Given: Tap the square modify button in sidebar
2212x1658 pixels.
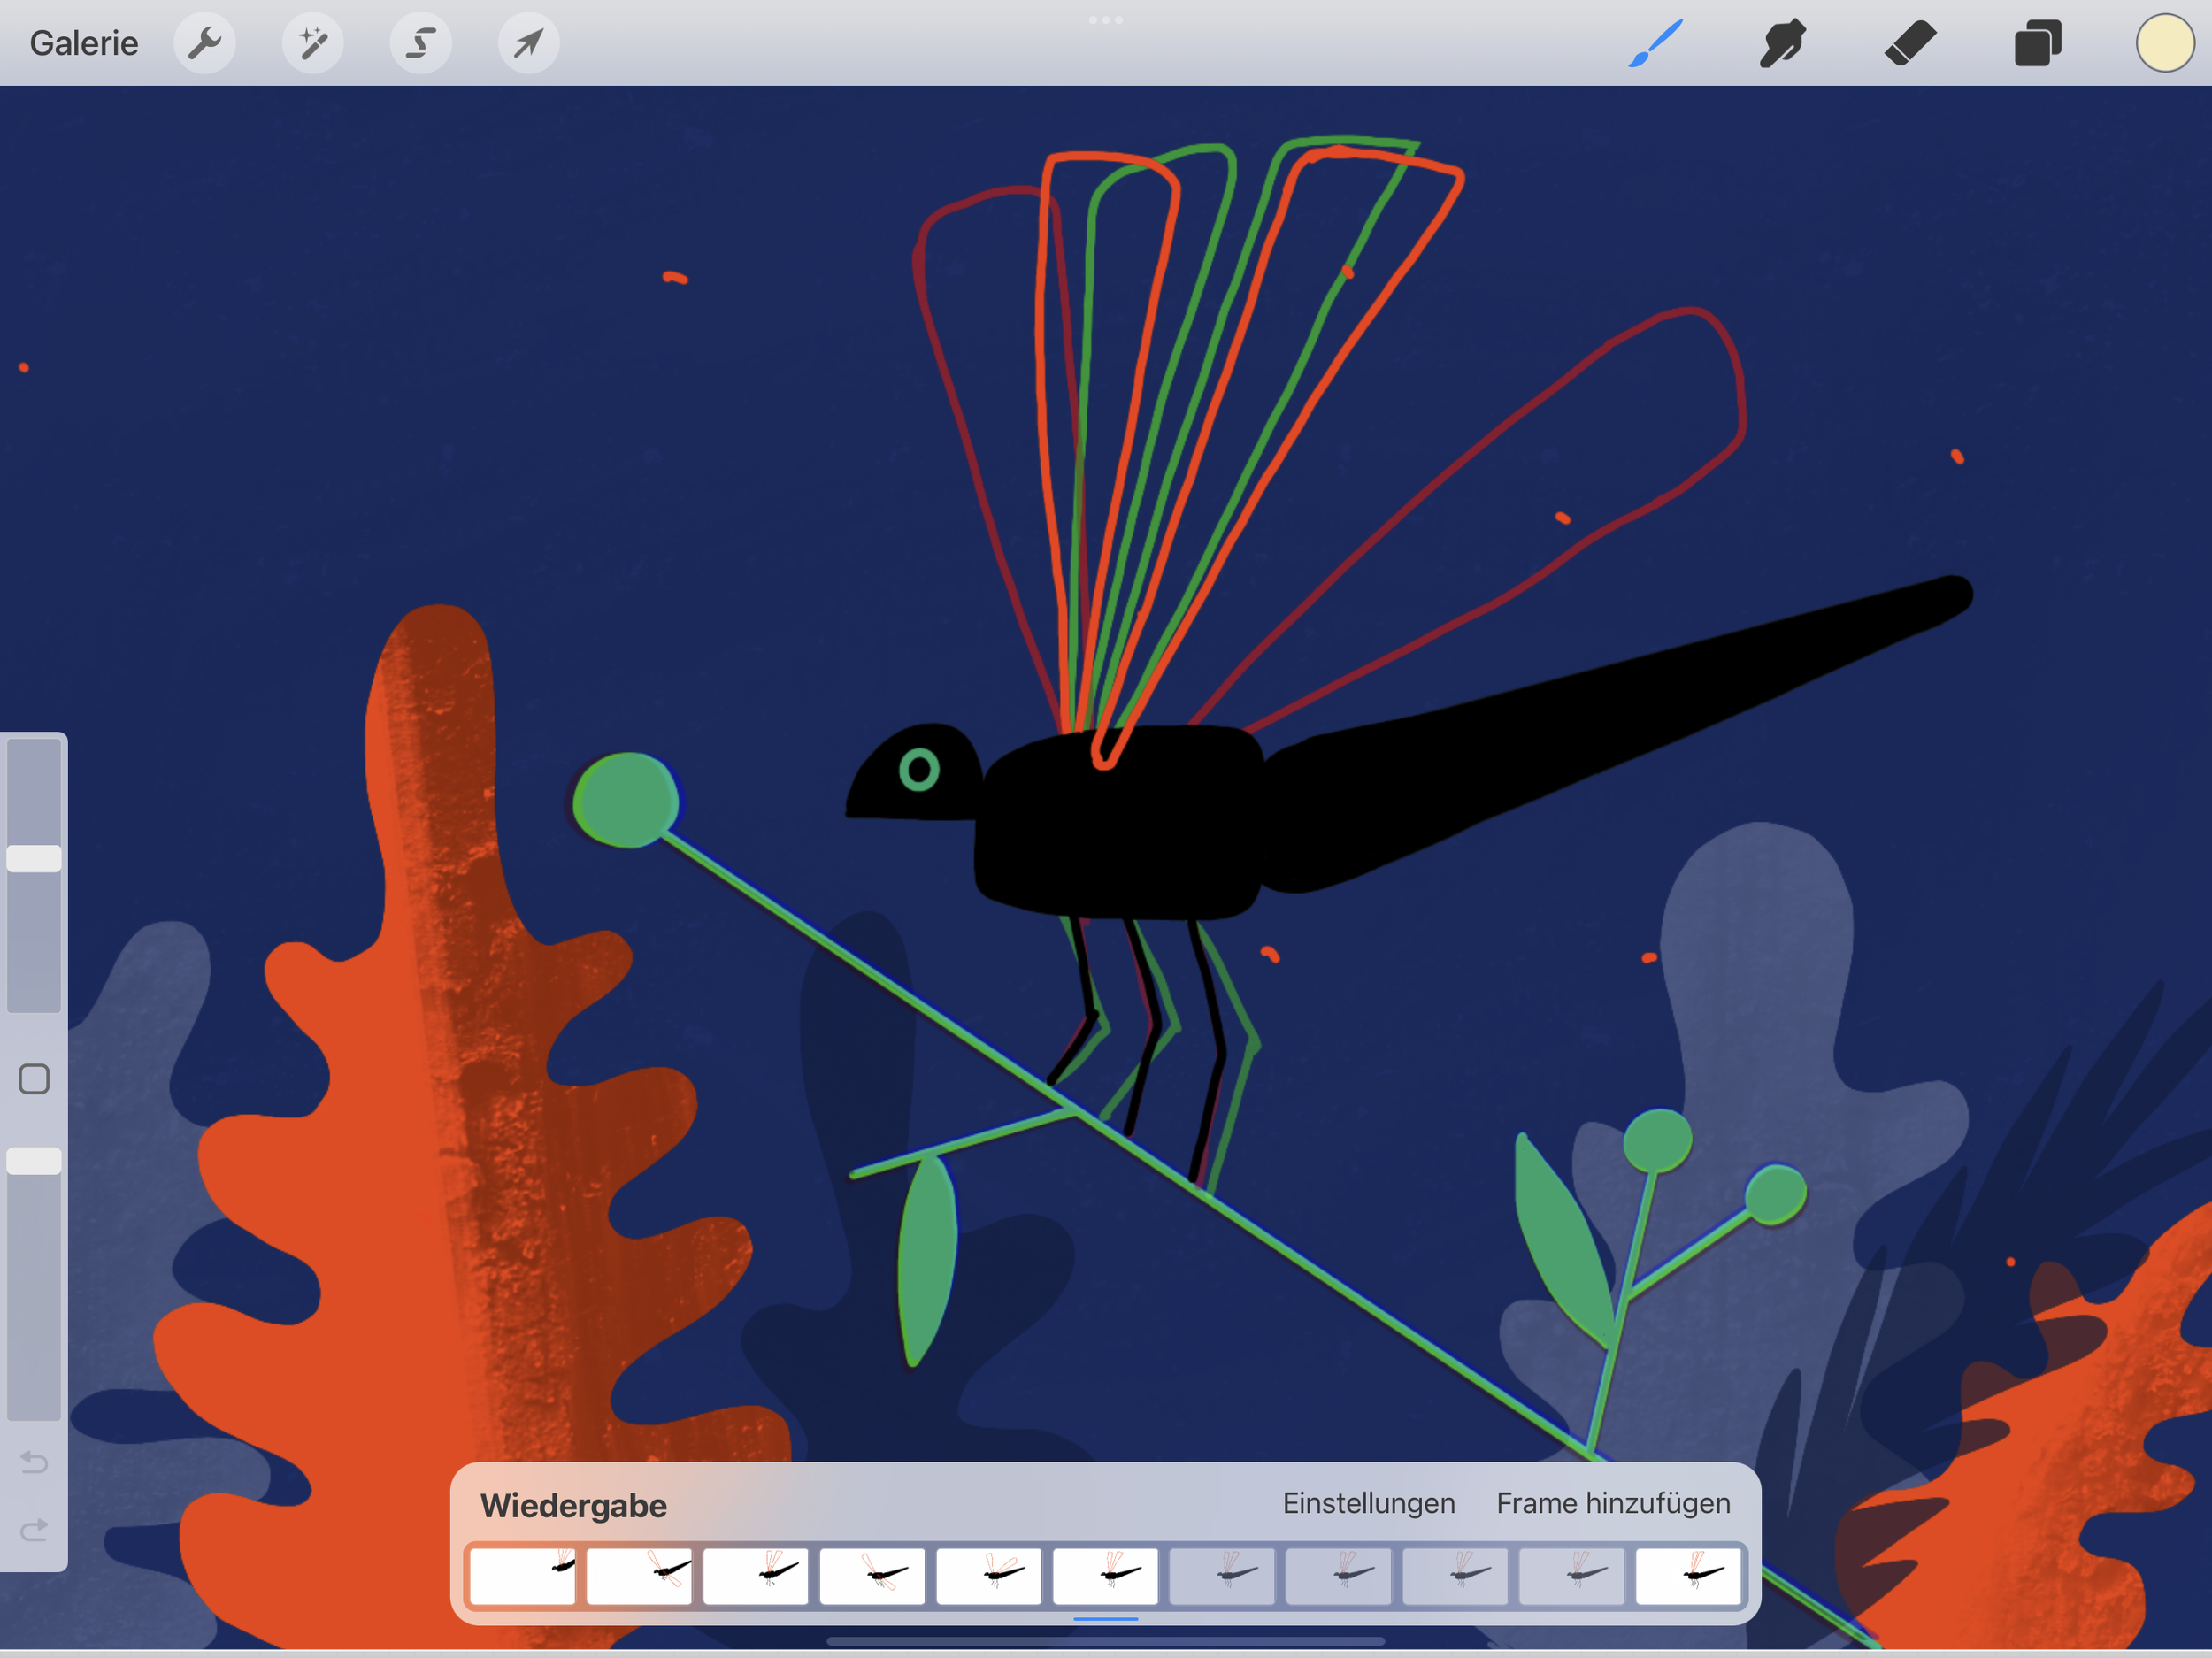Looking at the screenshot, I should point(34,1079).
